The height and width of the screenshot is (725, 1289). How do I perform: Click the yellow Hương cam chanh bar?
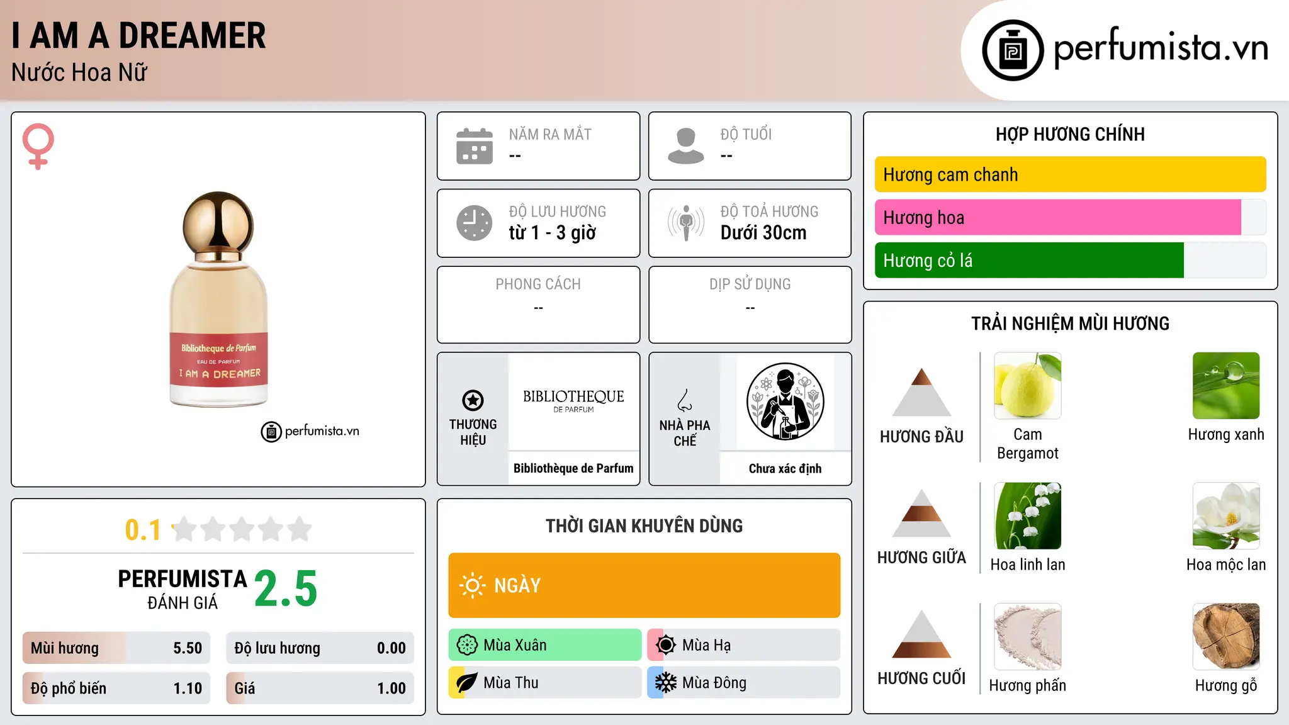[1070, 174]
